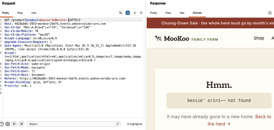This screenshot has height=130, width=274.
Task: Click the Upgrade-Insecure-Requests header line
Action: (x=28, y=42)
